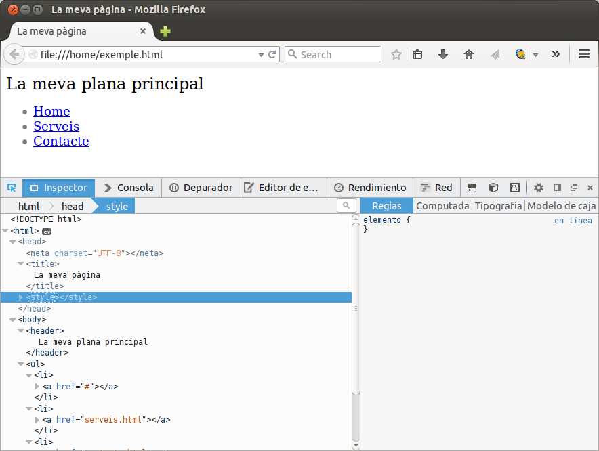Click the Contacte link on the page

(61, 141)
